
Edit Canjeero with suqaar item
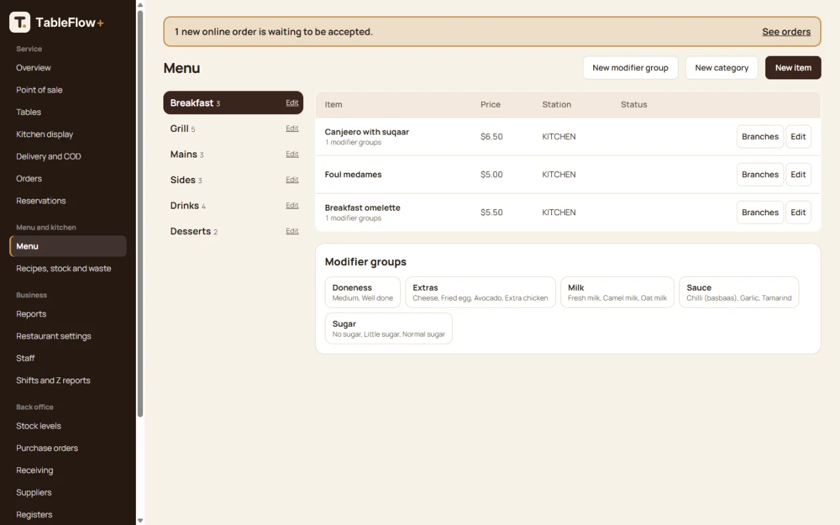(798, 136)
